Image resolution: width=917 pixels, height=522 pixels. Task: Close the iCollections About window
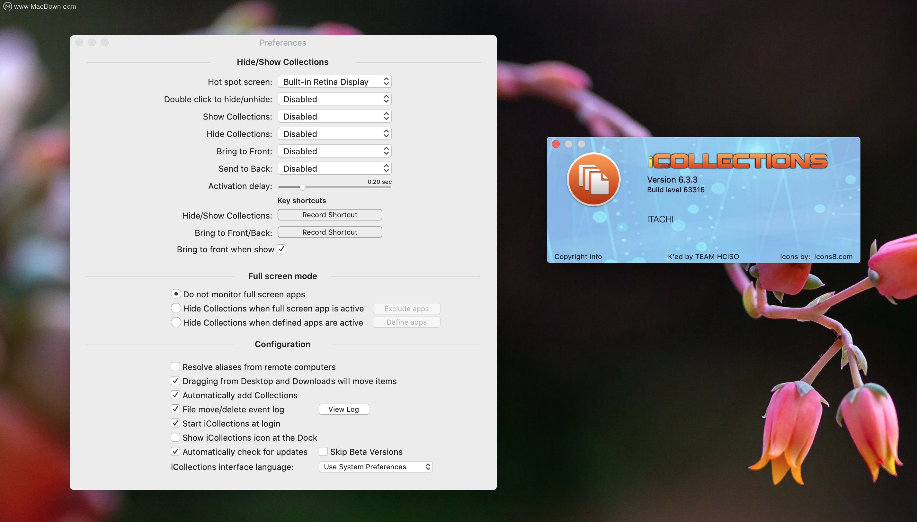pos(556,144)
